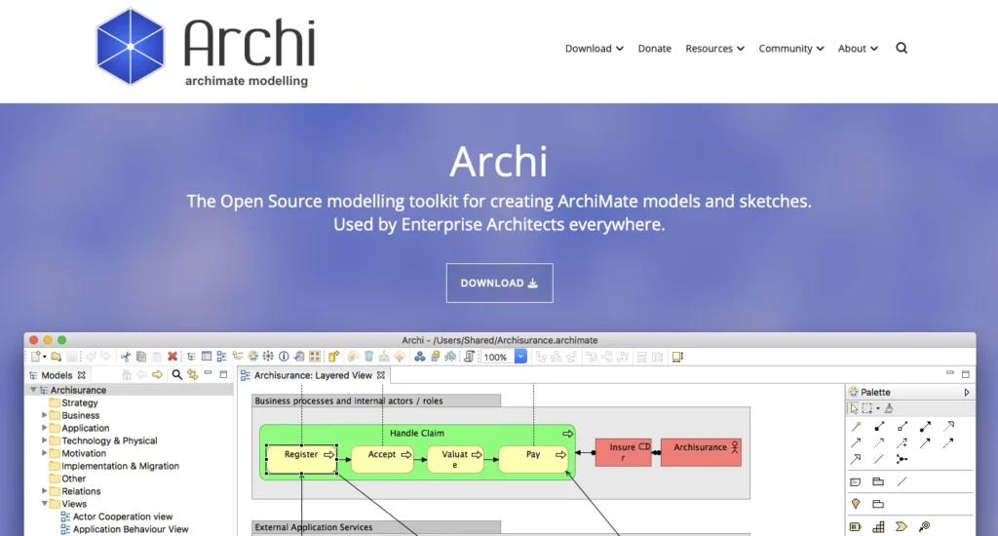Expand the Motivation folder

click(45, 453)
